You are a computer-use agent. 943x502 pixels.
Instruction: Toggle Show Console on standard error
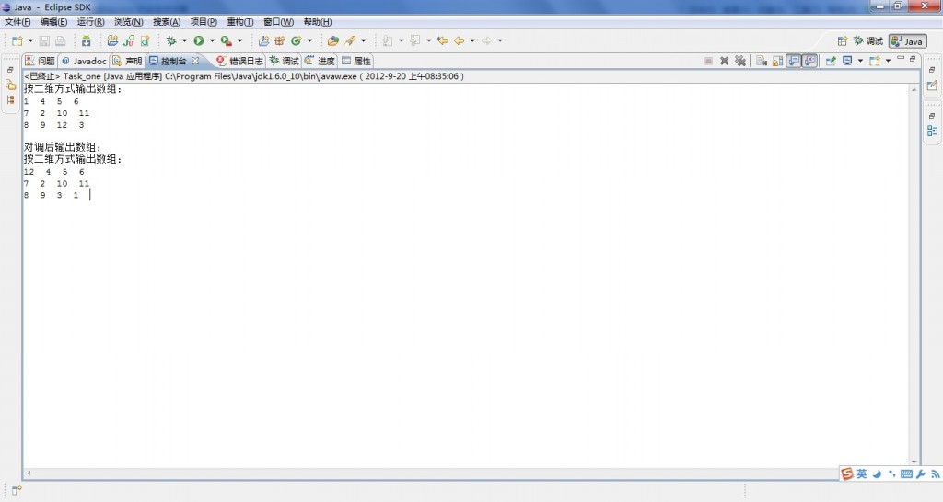click(809, 61)
